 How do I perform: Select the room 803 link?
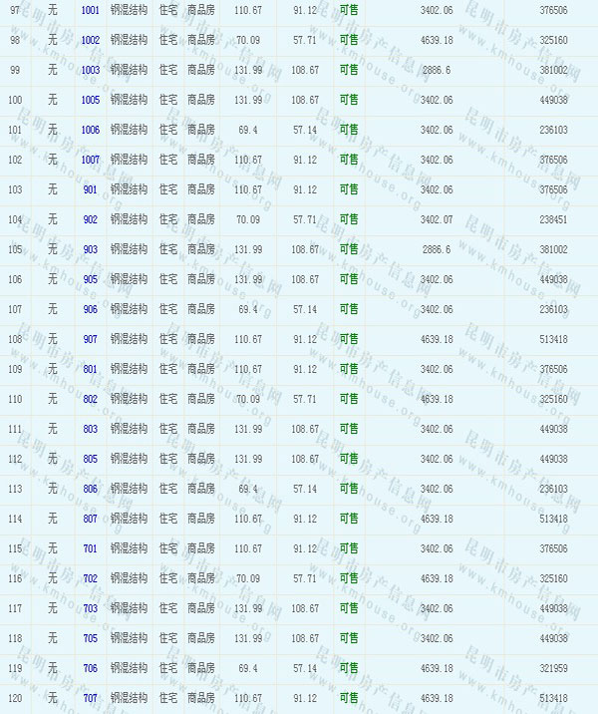(x=90, y=429)
